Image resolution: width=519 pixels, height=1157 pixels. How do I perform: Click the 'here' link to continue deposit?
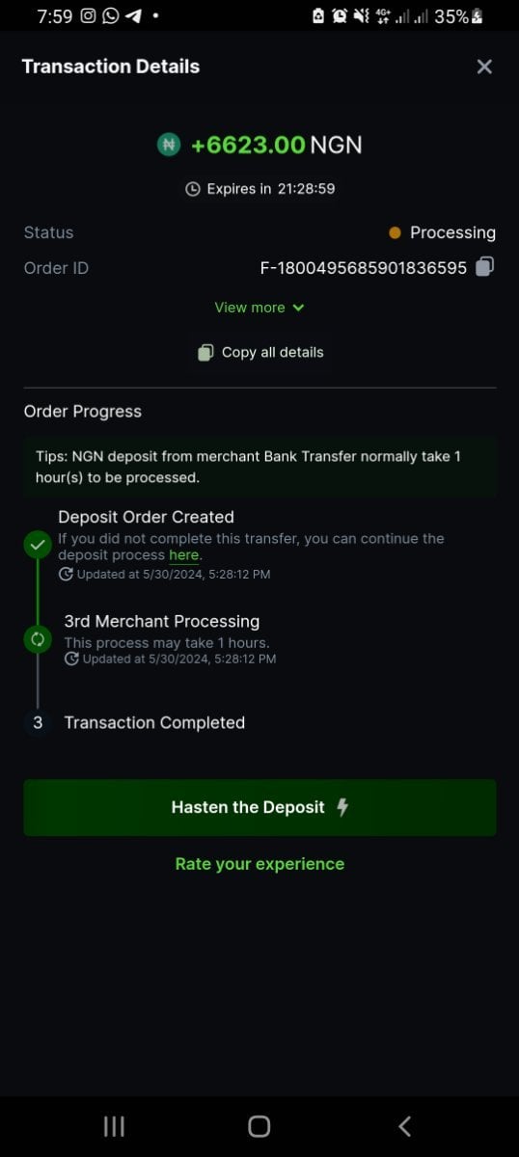click(x=183, y=555)
